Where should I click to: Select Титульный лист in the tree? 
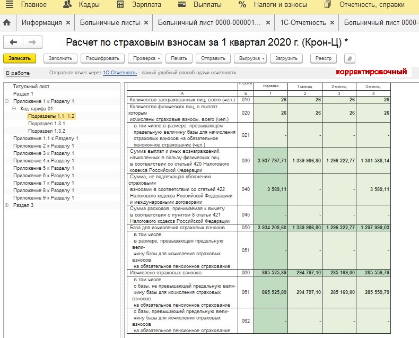pyautogui.click(x=31, y=86)
